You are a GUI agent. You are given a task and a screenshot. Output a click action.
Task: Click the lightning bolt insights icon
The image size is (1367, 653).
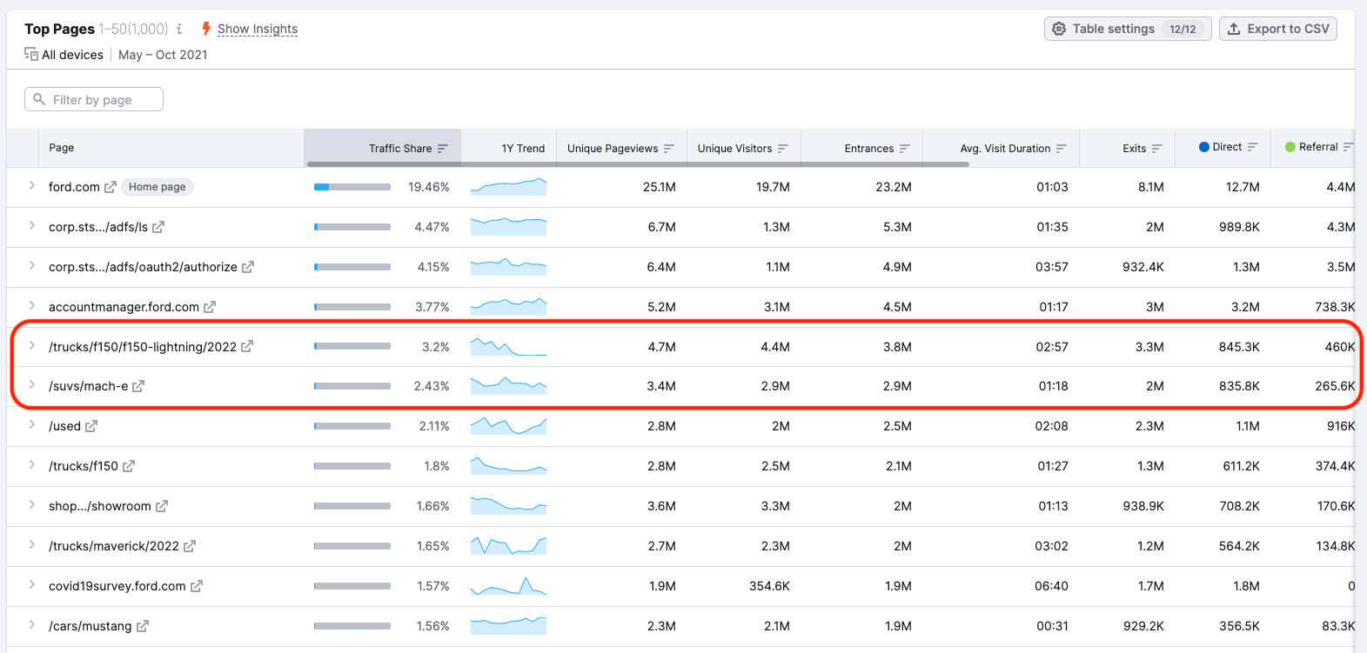click(x=206, y=29)
